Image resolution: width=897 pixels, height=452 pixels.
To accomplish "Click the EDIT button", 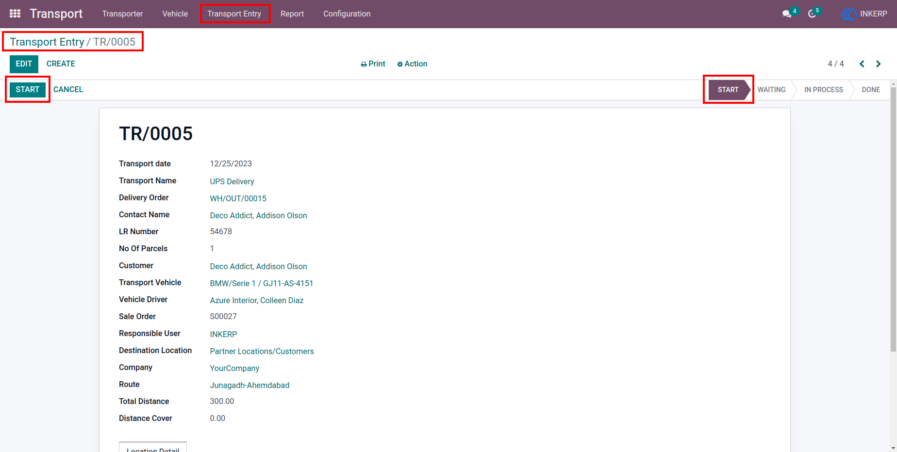I will [x=24, y=64].
